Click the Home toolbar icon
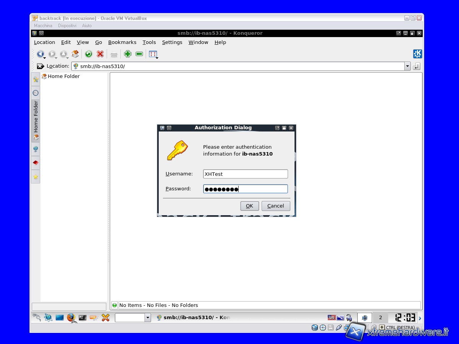Screen dimensions: 459x344 click(x=75, y=54)
